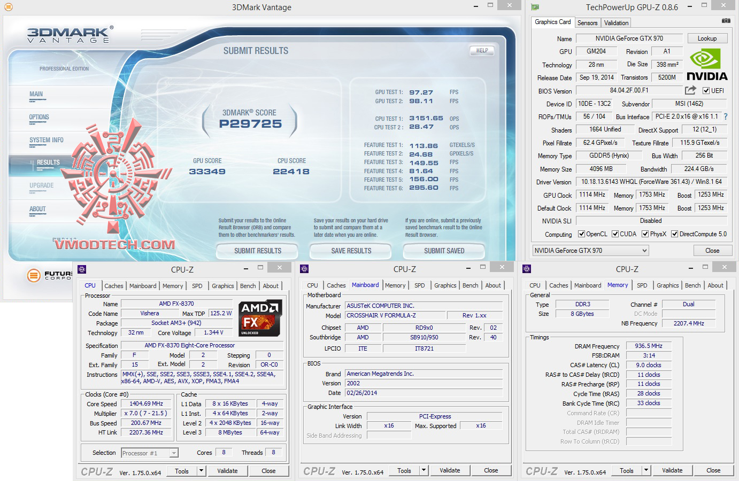Open the NVIDIA GeForce GTX 970 GPU dropdown

pos(590,250)
